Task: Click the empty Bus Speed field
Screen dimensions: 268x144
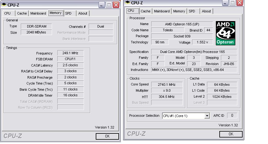Action: (x=167, y=103)
